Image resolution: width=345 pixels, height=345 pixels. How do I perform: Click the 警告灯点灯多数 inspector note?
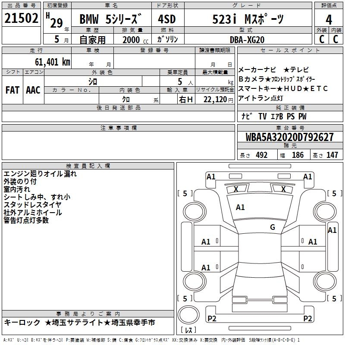click(x=26, y=220)
